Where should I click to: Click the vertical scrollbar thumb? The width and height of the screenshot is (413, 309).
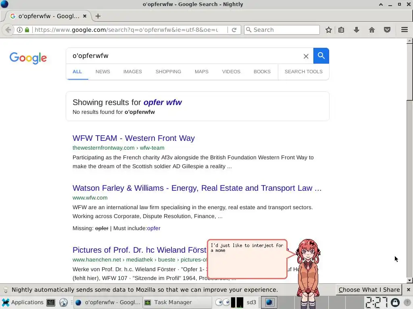(409, 72)
